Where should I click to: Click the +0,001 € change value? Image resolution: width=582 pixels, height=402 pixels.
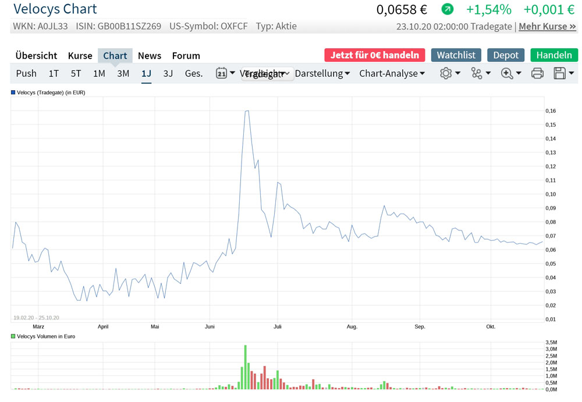[549, 9]
